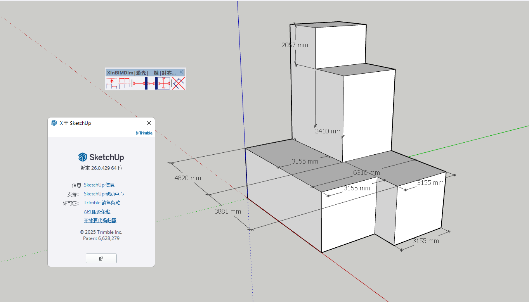529x302 pixels.
Task: Select dimension tool between two blue bars
Action: 151,83
